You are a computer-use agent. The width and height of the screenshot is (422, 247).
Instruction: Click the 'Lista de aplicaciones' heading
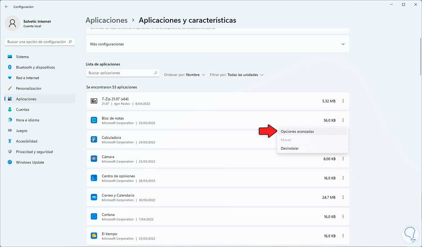(x=103, y=64)
